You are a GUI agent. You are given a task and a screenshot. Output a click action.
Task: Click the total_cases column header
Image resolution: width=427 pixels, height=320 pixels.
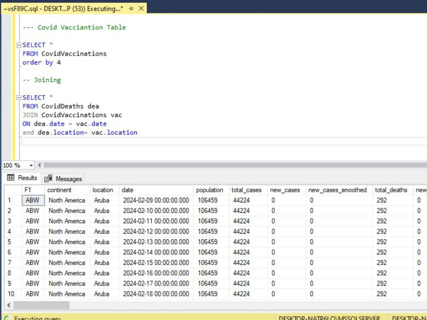tap(248, 190)
